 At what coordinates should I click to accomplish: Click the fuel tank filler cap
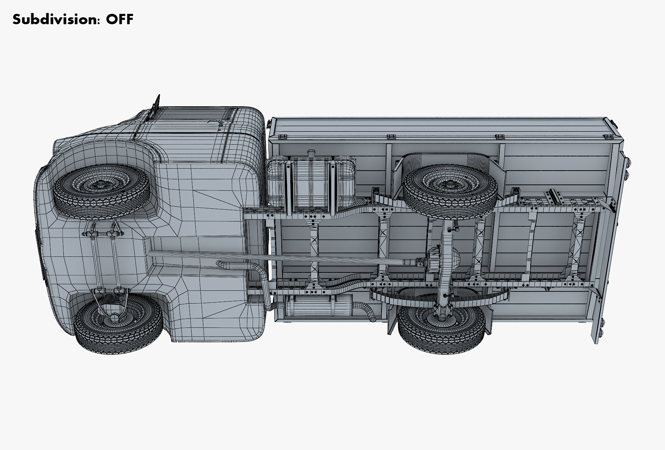click(x=311, y=153)
